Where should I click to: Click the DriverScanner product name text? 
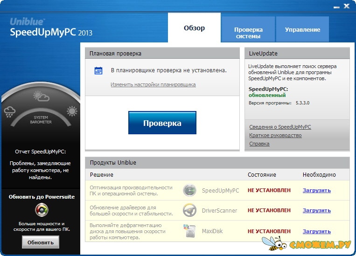219,211
